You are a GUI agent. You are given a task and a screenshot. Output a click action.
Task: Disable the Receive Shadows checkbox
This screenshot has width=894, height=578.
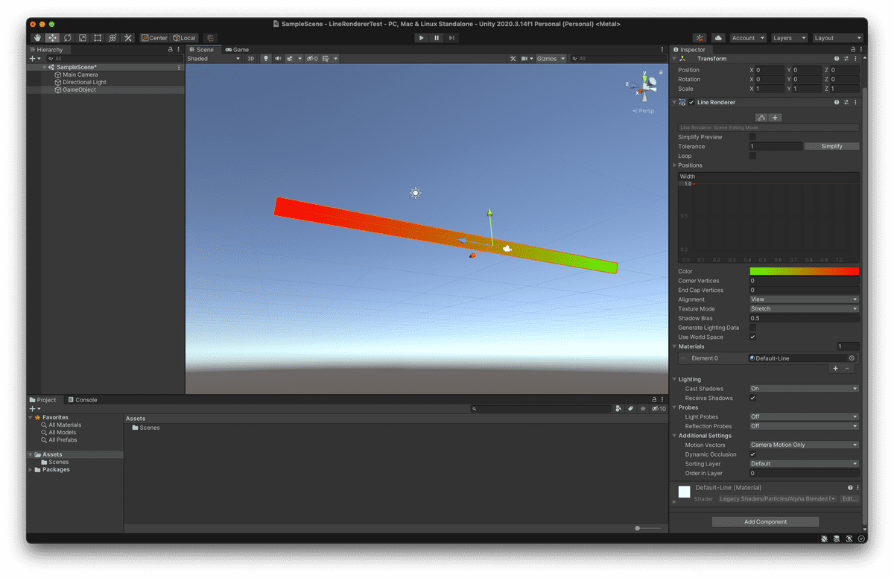tap(752, 398)
